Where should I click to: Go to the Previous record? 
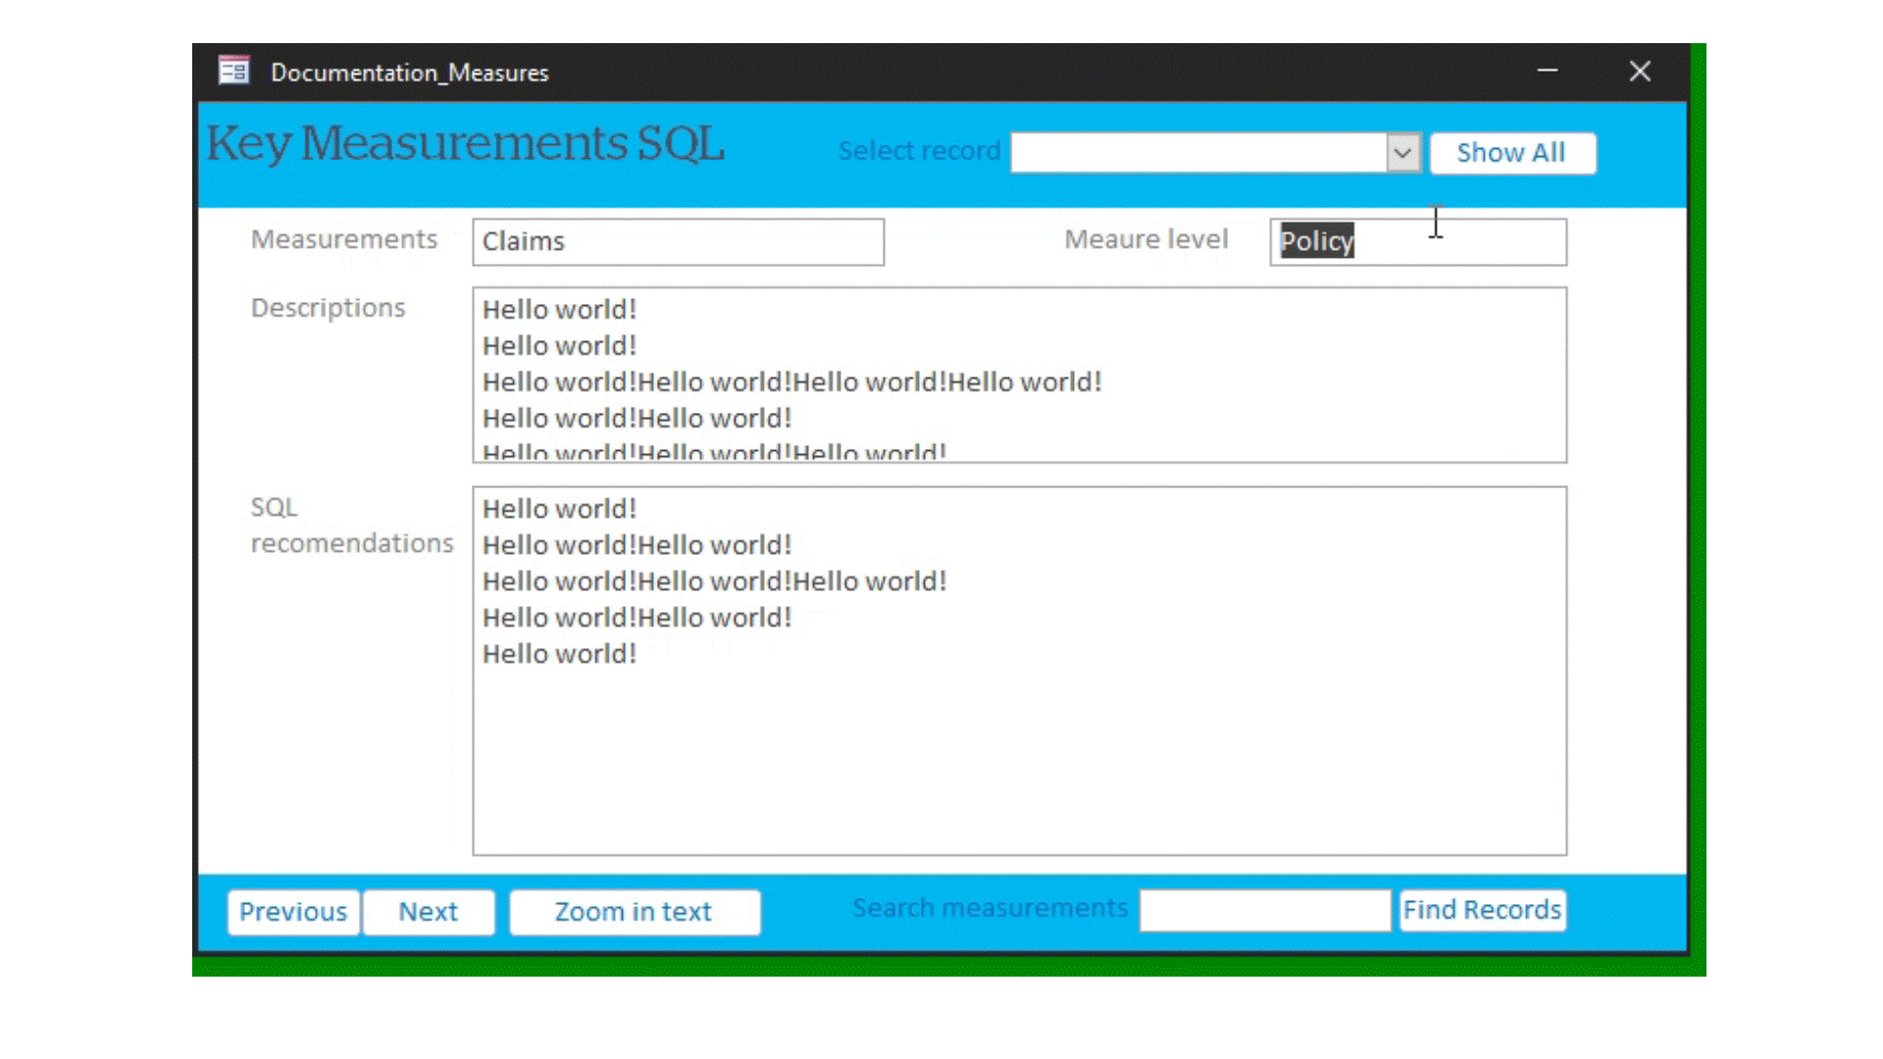click(293, 912)
